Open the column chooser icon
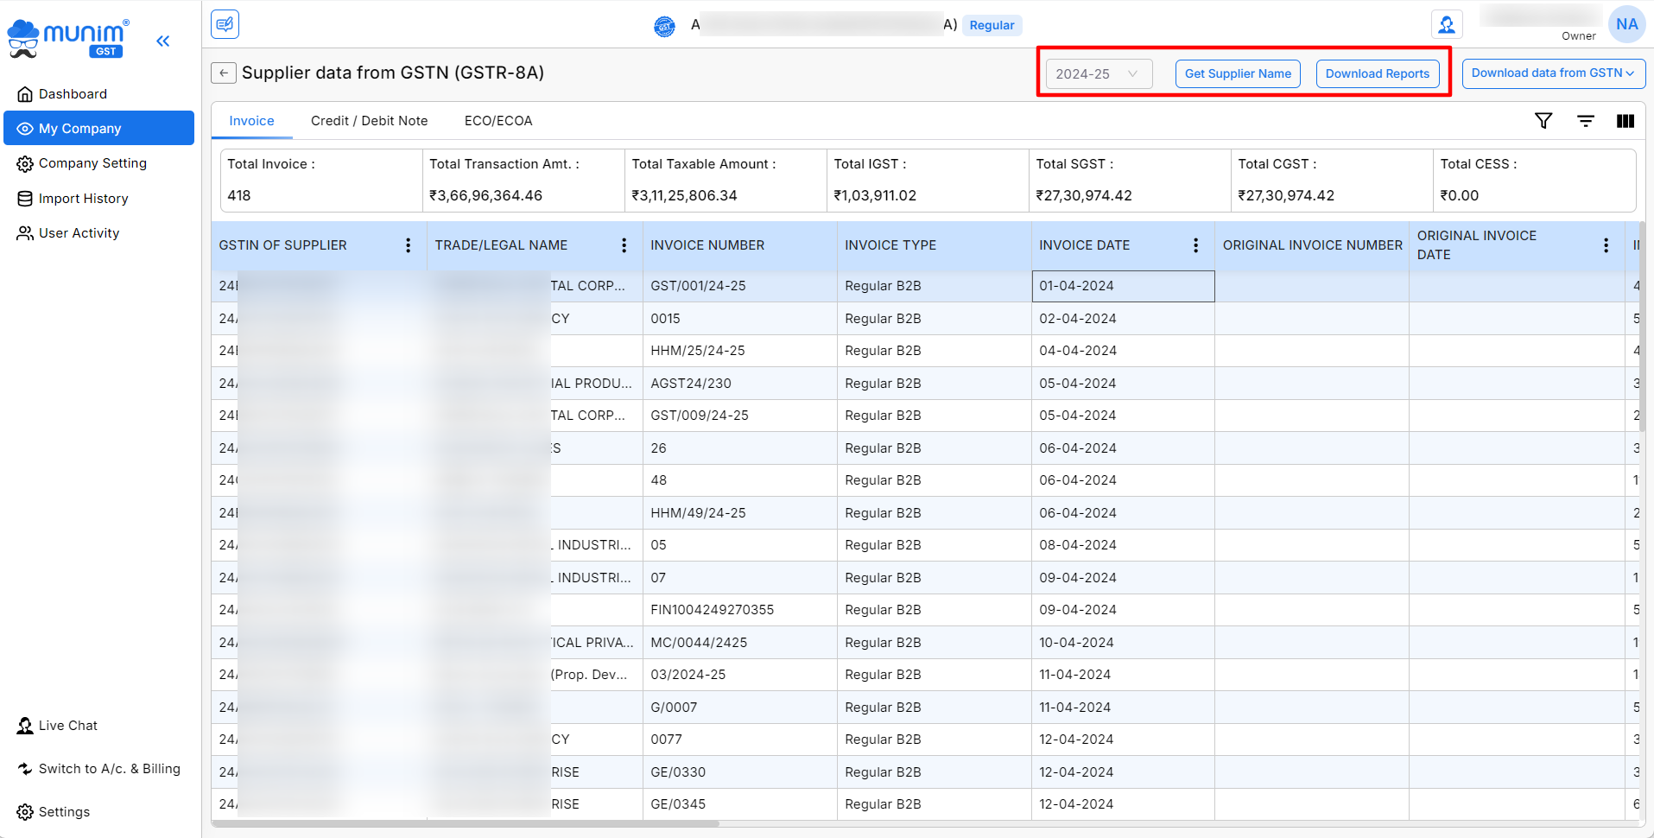Image resolution: width=1654 pixels, height=838 pixels. pos(1625,121)
